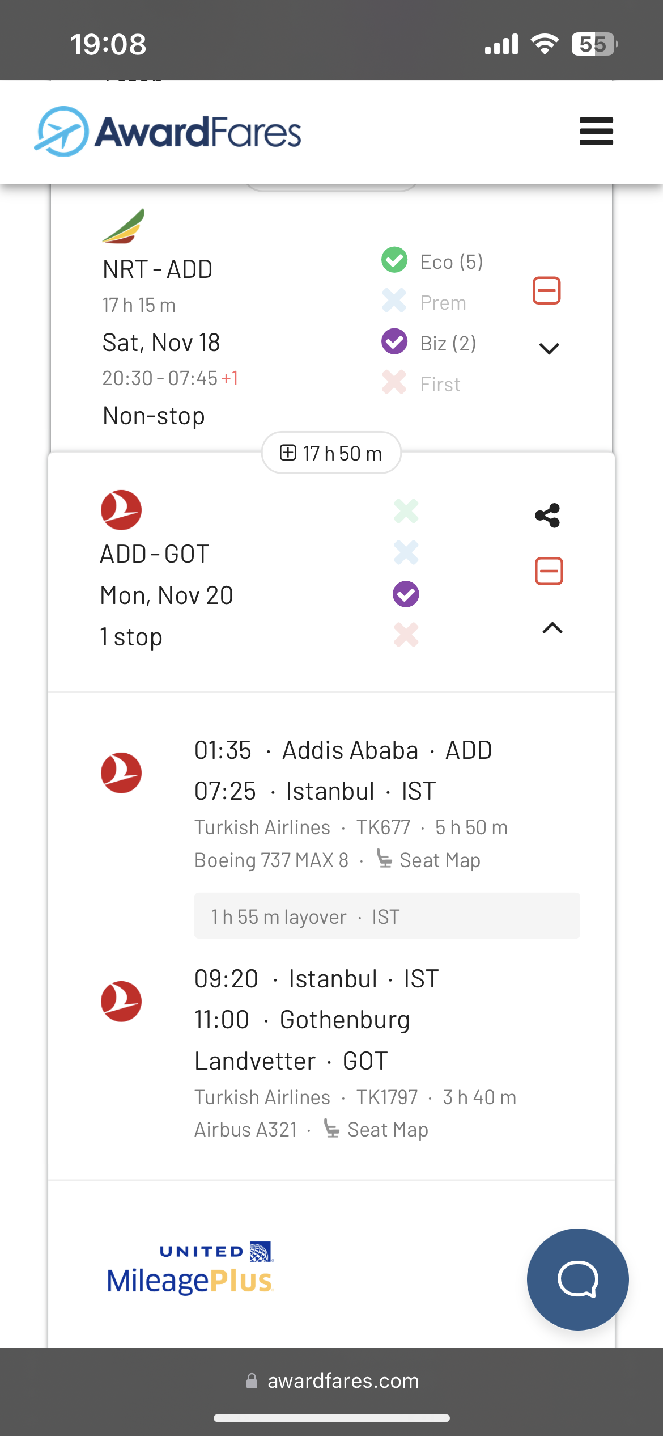Select the United MileagePlus program
The height and width of the screenshot is (1436, 663).
(x=190, y=1269)
